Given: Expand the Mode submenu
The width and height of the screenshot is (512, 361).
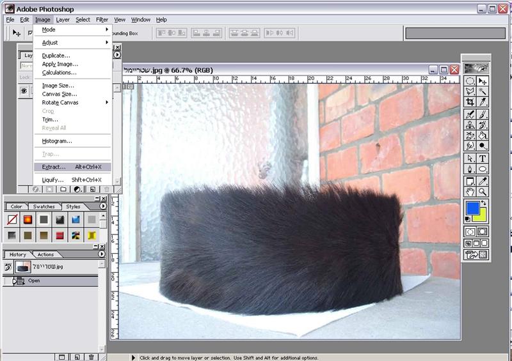Looking at the screenshot, I should tap(72, 29).
